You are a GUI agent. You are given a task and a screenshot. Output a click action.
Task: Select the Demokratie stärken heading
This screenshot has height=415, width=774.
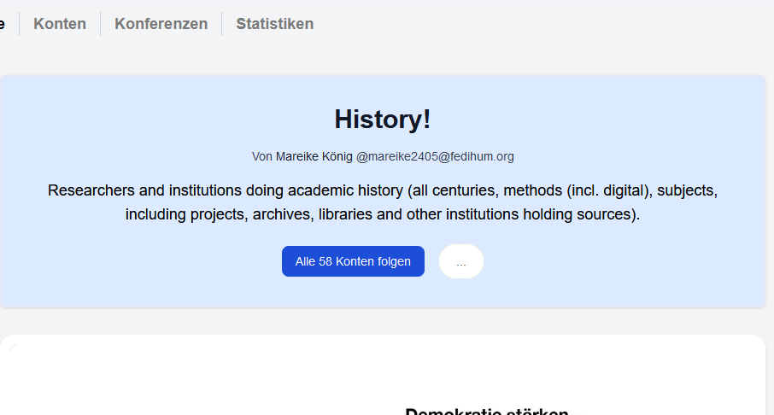pyautogui.click(x=487, y=412)
